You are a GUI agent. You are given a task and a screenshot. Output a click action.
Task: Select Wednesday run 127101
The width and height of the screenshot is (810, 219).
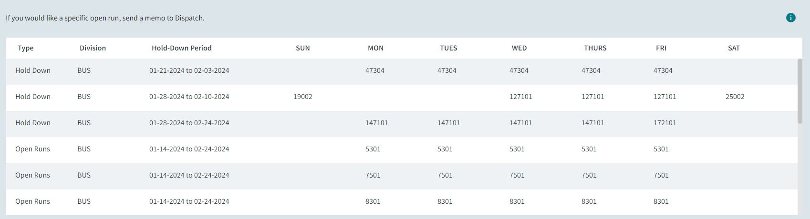pos(520,97)
